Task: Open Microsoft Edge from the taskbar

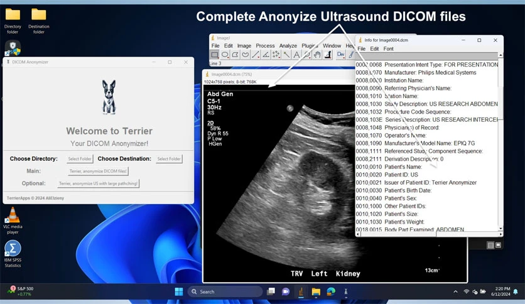Action: pos(331,291)
